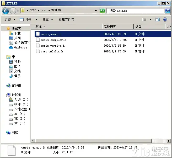Click the horizontal scrollbar left arrow

coord(33,141)
